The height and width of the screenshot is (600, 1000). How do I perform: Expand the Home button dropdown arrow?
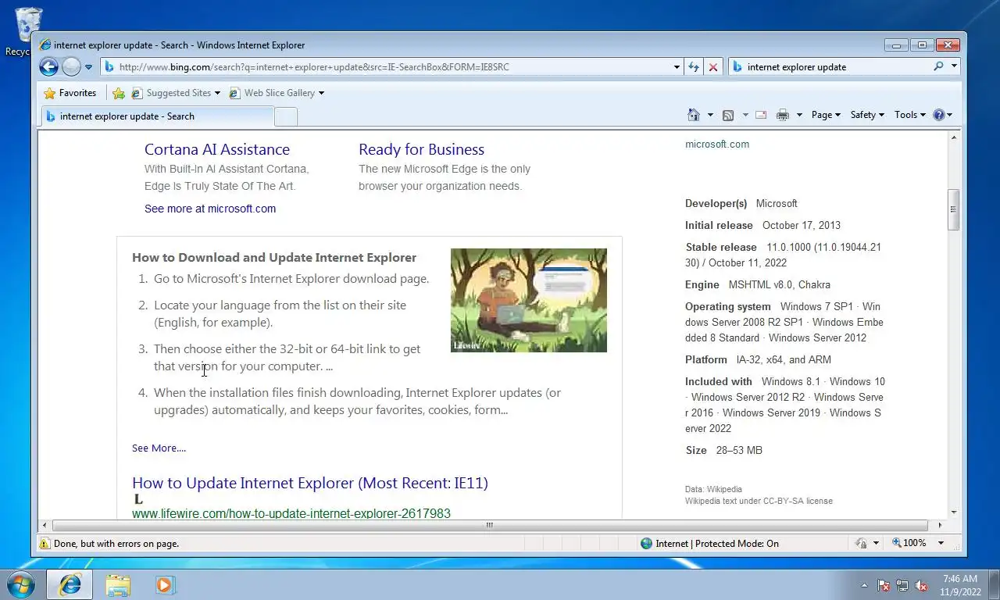click(x=710, y=115)
